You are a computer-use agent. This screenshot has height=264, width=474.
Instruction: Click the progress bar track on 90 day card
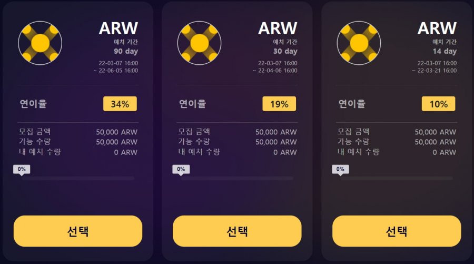coord(78,179)
